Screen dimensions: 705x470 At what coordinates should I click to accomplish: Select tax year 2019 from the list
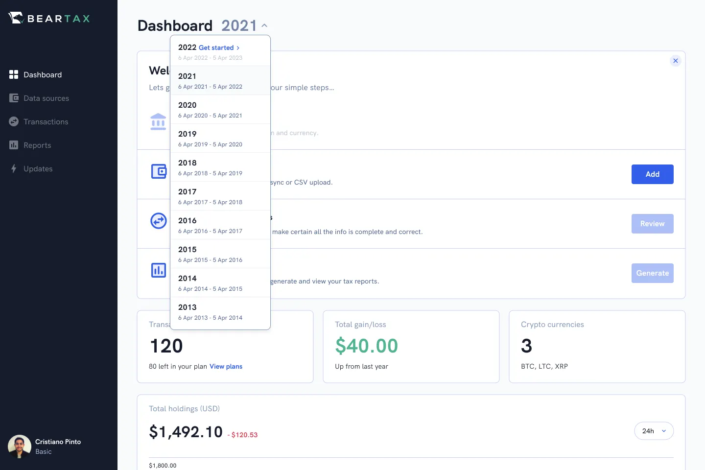[x=211, y=138]
